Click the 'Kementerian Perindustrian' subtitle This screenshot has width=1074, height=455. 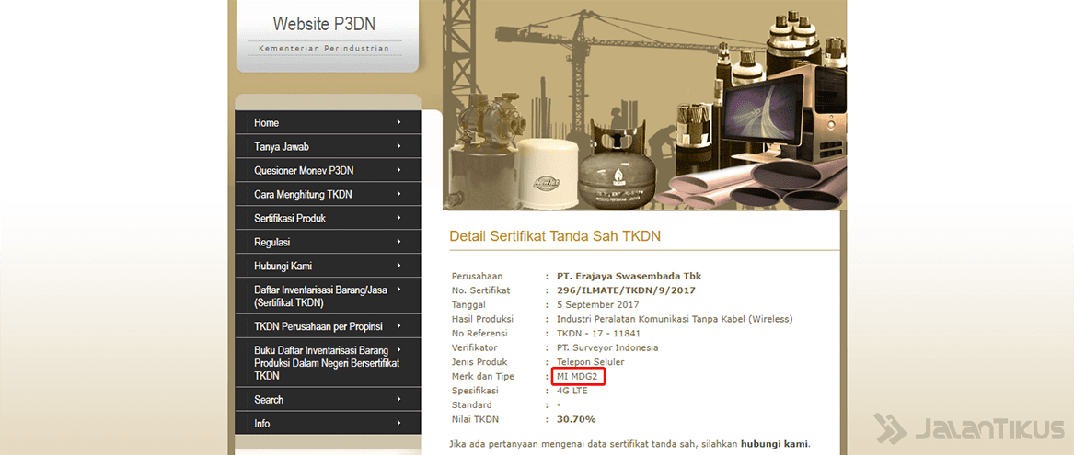[x=324, y=49]
